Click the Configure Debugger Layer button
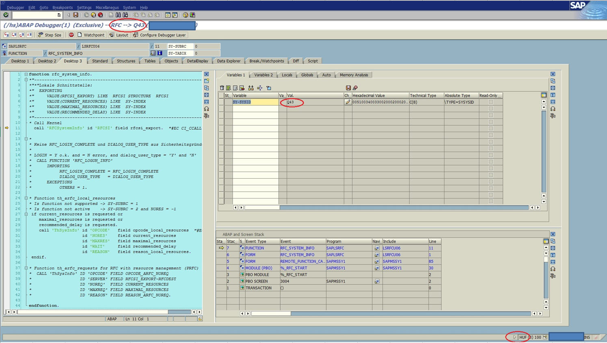 [x=160, y=35]
